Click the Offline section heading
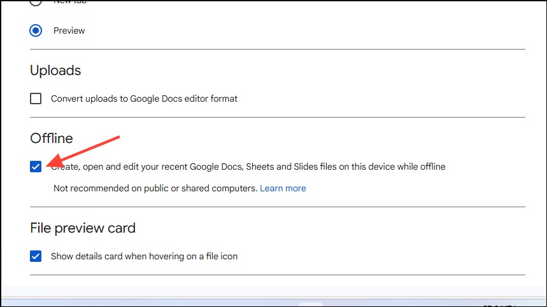Viewport: 547px width, 307px height. point(52,139)
